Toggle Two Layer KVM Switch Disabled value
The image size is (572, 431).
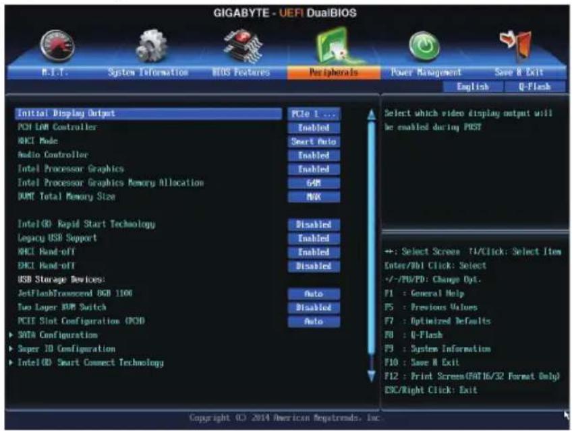(314, 308)
